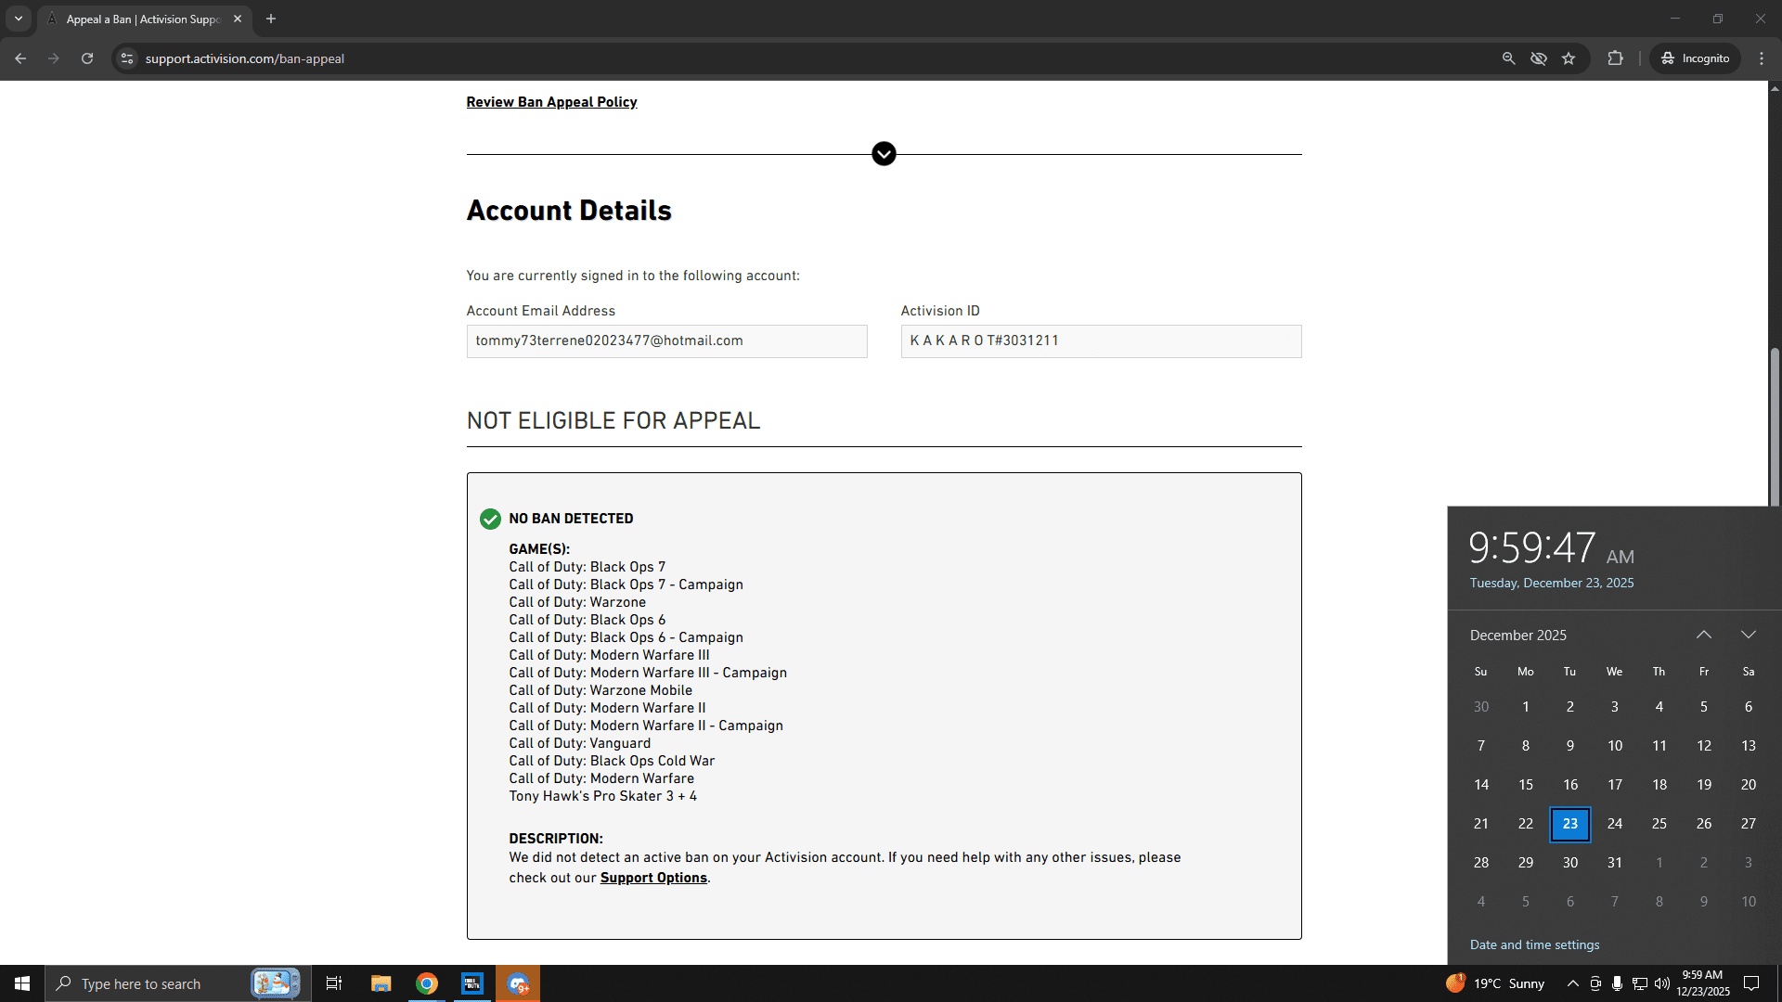Click the zoom magnifier icon in address bar

[1508, 58]
